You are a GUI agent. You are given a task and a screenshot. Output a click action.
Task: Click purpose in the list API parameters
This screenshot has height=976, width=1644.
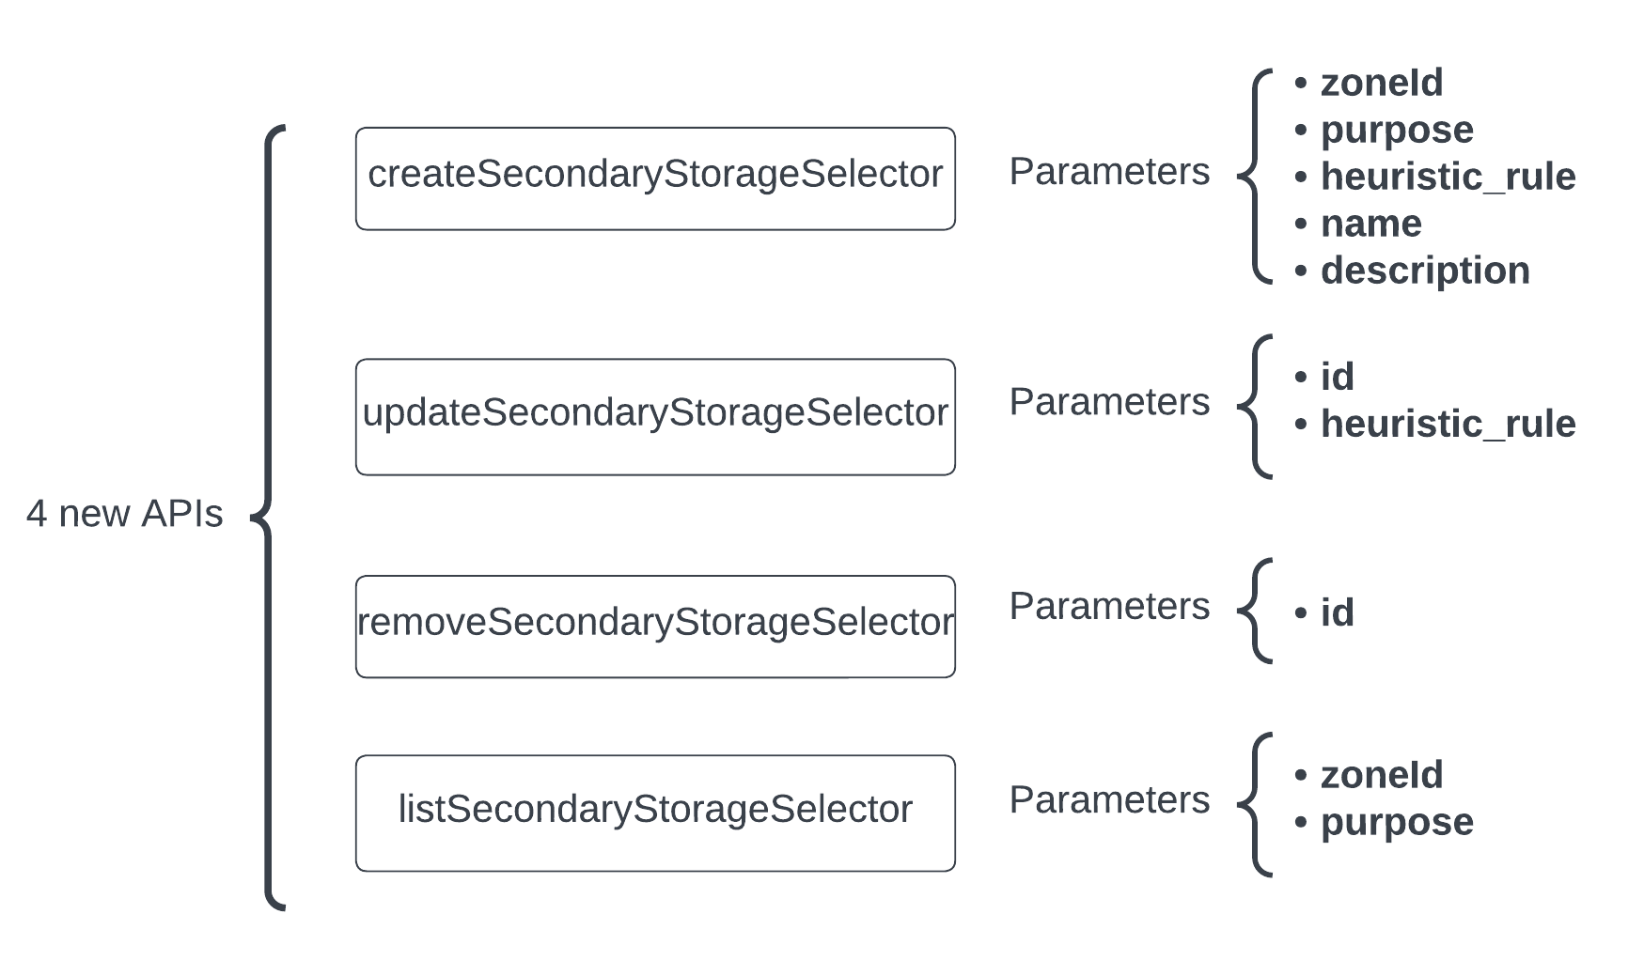coord(1396,822)
